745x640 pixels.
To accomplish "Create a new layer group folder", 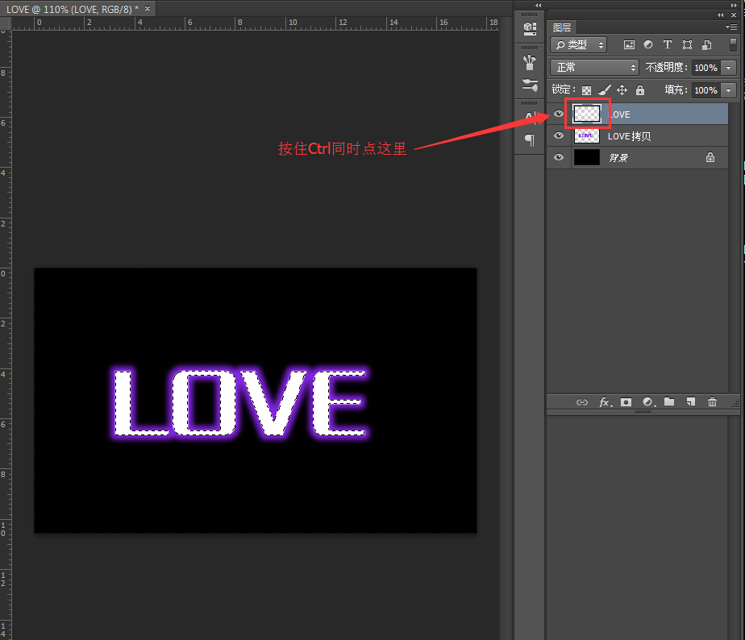I will (x=669, y=402).
